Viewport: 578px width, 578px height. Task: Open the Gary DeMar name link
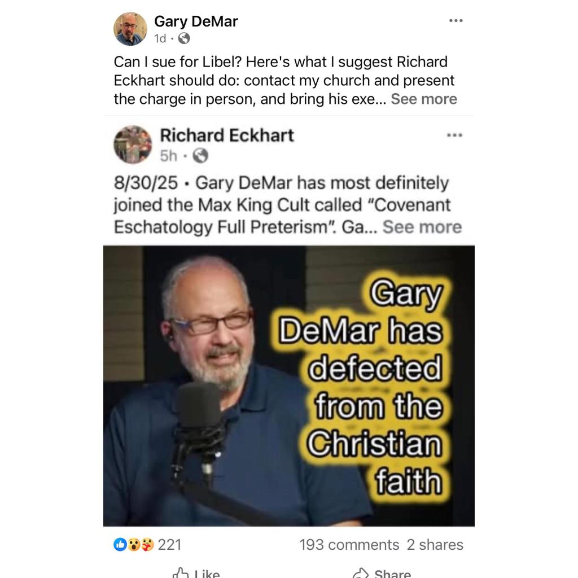point(196,21)
